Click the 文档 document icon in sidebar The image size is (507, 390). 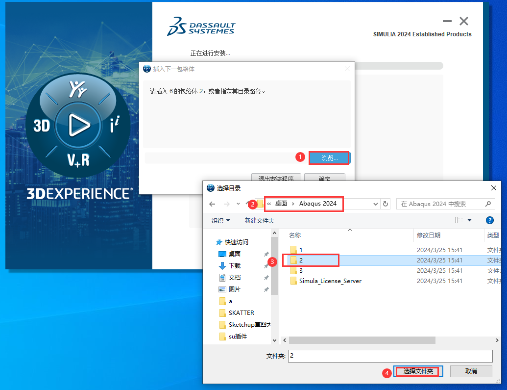pyautogui.click(x=222, y=278)
